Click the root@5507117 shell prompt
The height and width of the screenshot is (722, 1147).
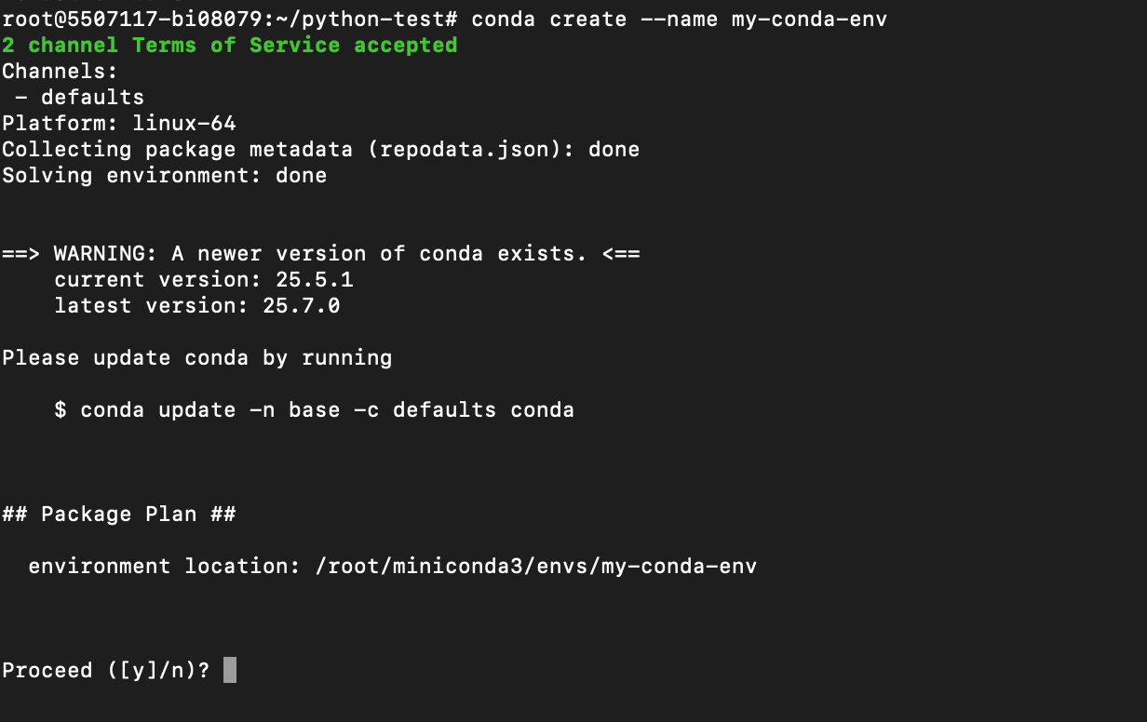coord(230,19)
